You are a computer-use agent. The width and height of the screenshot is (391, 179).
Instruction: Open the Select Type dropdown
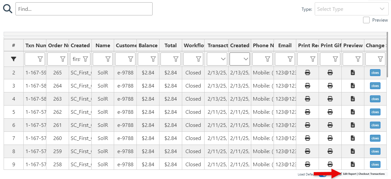pyautogui.click(x=352, y=9)
